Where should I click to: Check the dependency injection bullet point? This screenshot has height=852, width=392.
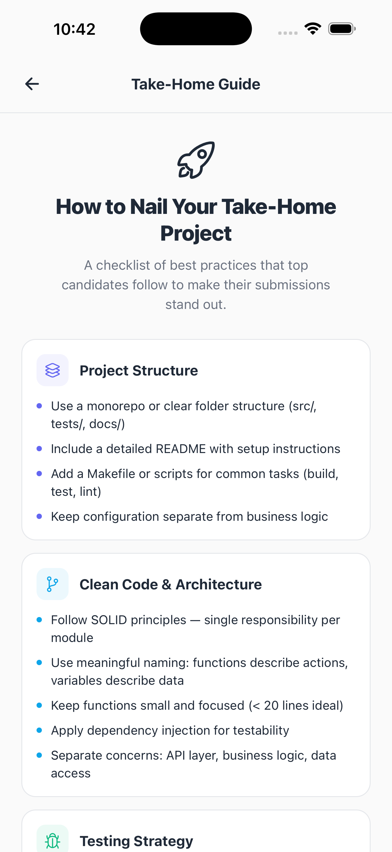170,730
